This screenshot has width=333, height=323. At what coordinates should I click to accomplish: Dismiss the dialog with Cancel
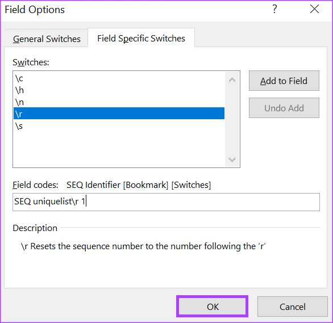point(293,307)
